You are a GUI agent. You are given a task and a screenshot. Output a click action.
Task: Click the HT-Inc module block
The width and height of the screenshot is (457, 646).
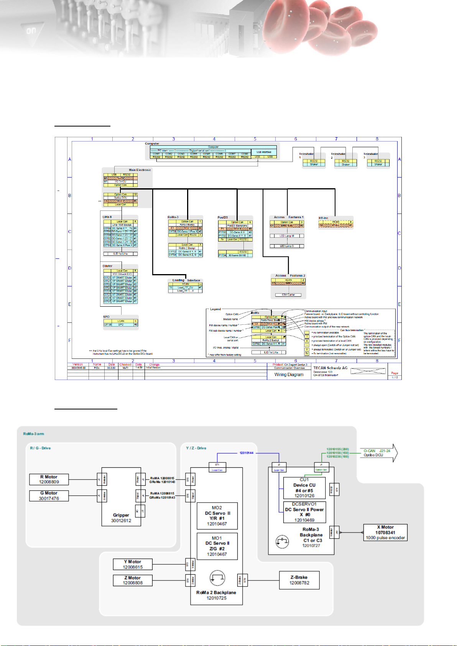[x=335, y=224]
